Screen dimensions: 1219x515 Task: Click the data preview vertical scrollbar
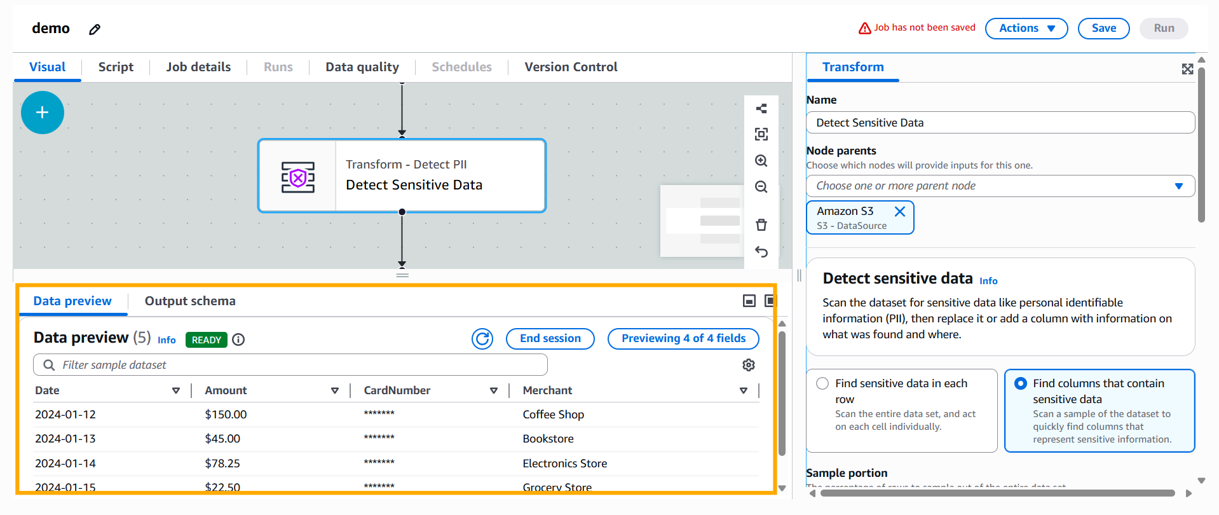(x=782, y=394)
